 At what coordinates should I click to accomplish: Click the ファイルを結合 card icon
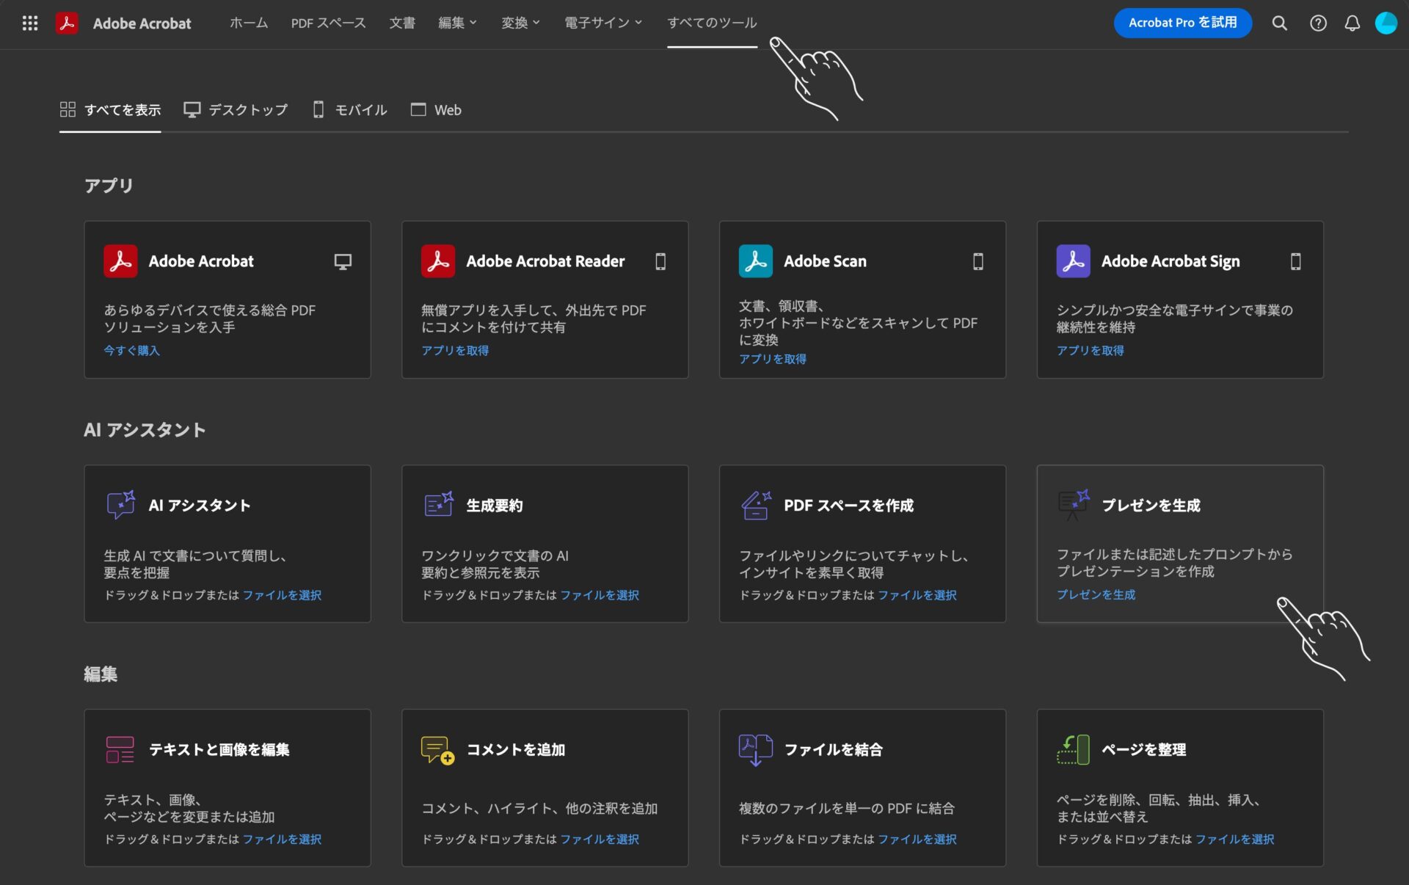[x=756, y=750]
